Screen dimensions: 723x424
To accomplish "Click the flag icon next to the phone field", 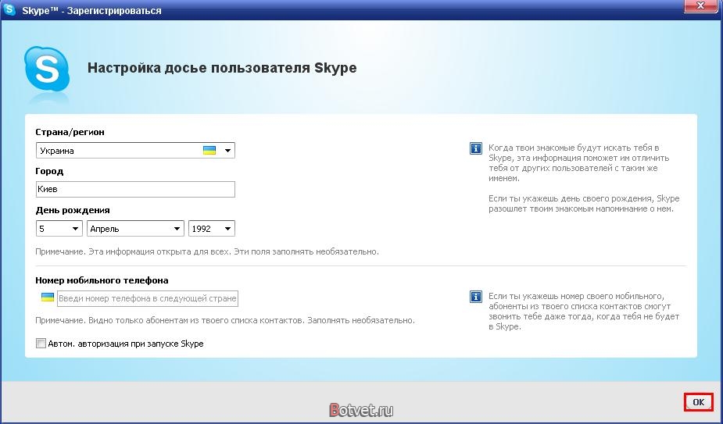I will coord(48,298).
